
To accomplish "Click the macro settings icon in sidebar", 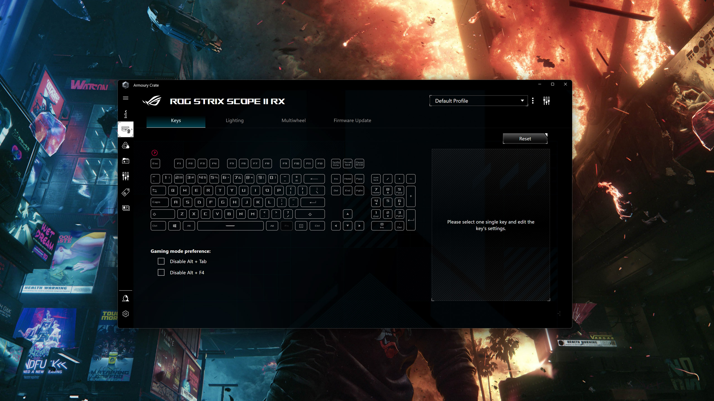I will pyautogui.click(x=126, y=177).
